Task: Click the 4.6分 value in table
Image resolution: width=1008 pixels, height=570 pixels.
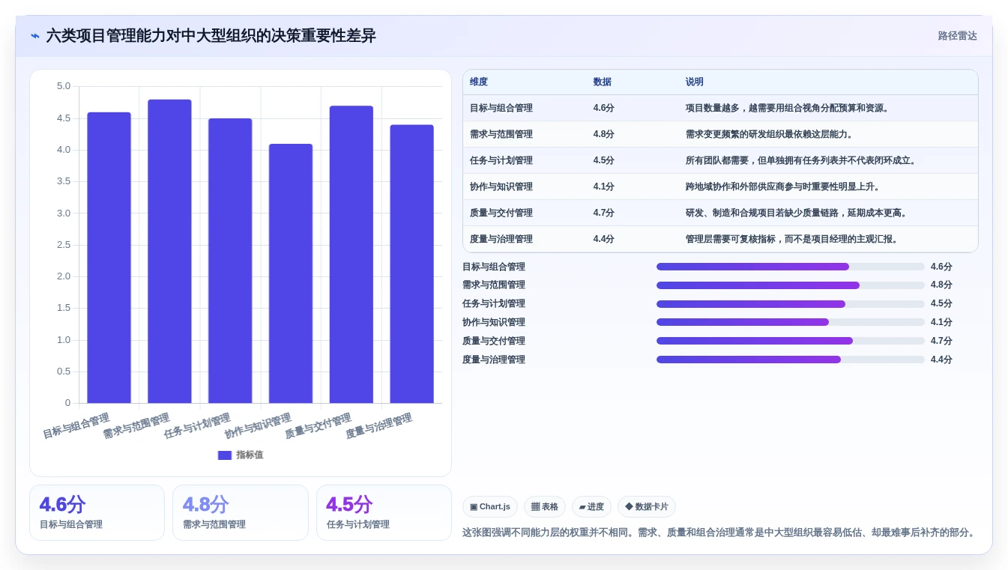Action: 603,108
